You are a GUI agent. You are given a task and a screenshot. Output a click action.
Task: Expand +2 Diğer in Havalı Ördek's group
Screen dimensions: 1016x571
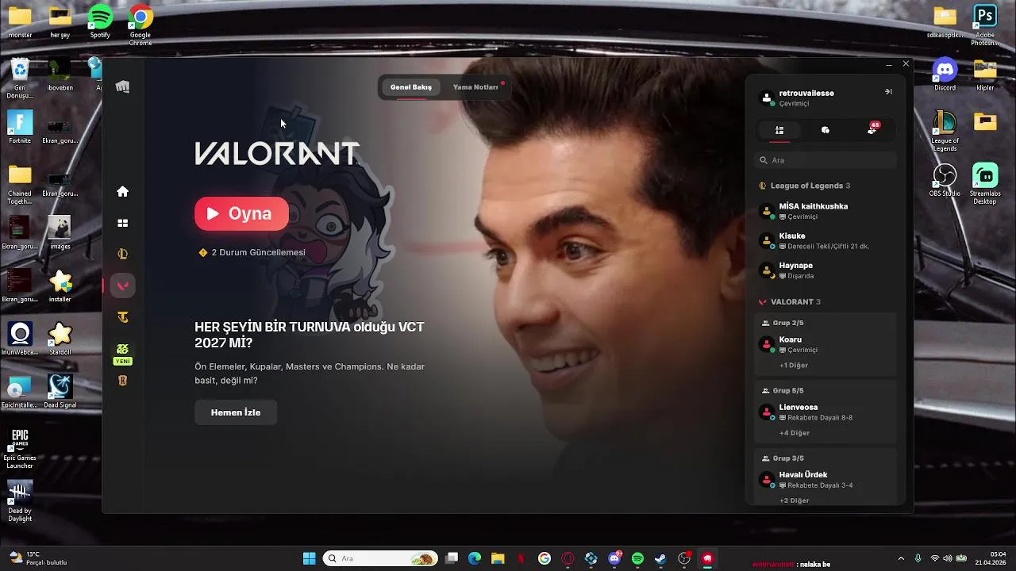[795, 500]
